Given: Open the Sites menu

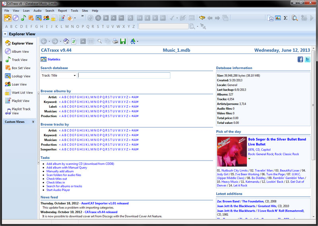Looking at the screenshot, I should [x=85, y=11].
